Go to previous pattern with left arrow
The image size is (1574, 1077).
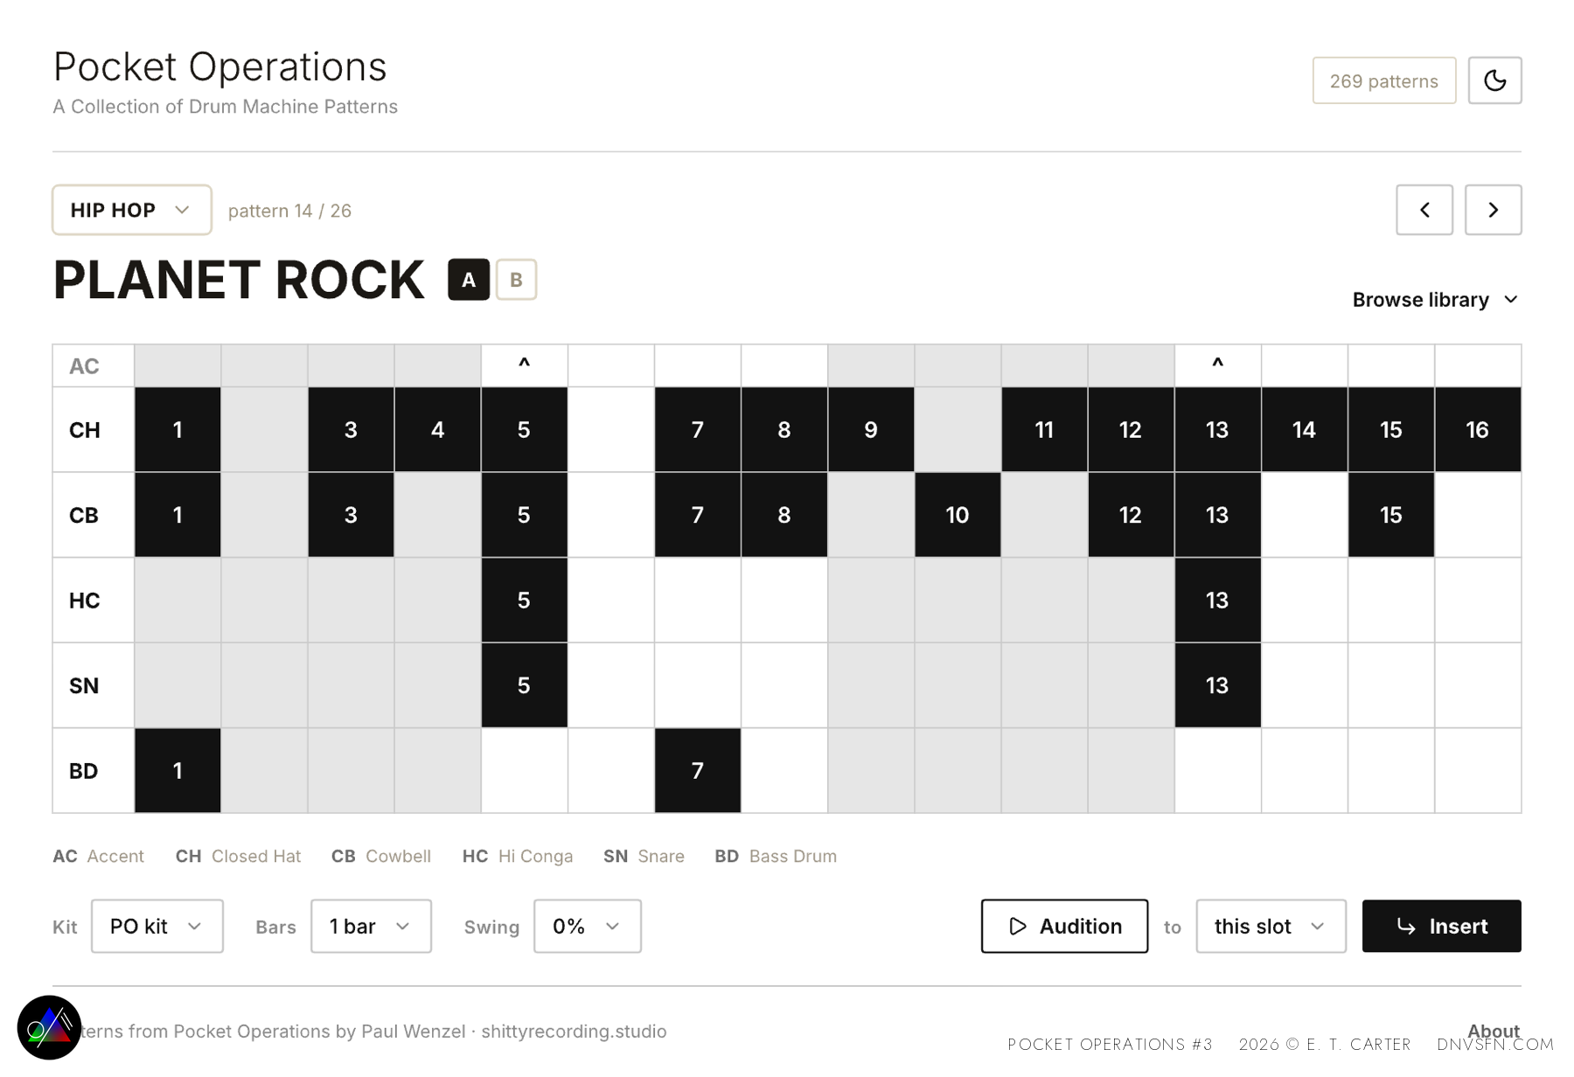[x=1424, y=210]
